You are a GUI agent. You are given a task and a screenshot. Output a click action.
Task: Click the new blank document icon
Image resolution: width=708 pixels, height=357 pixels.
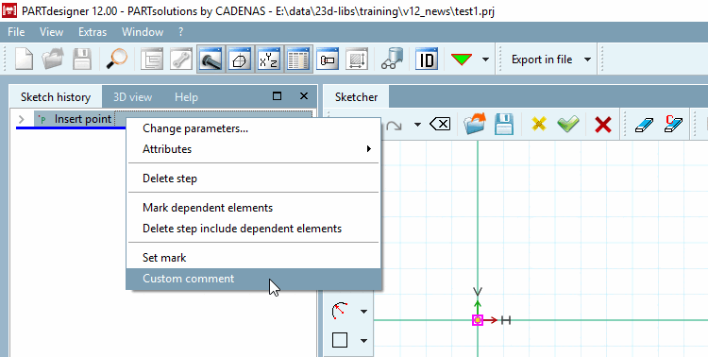coord(24,59)
